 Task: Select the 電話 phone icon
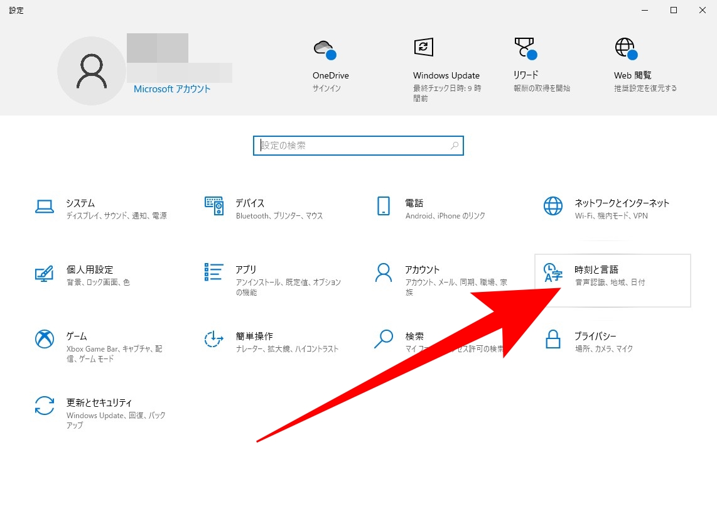coord(383,206)
